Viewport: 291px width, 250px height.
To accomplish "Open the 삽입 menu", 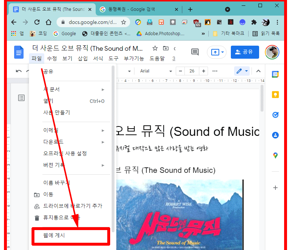I will tap(83, 58).
